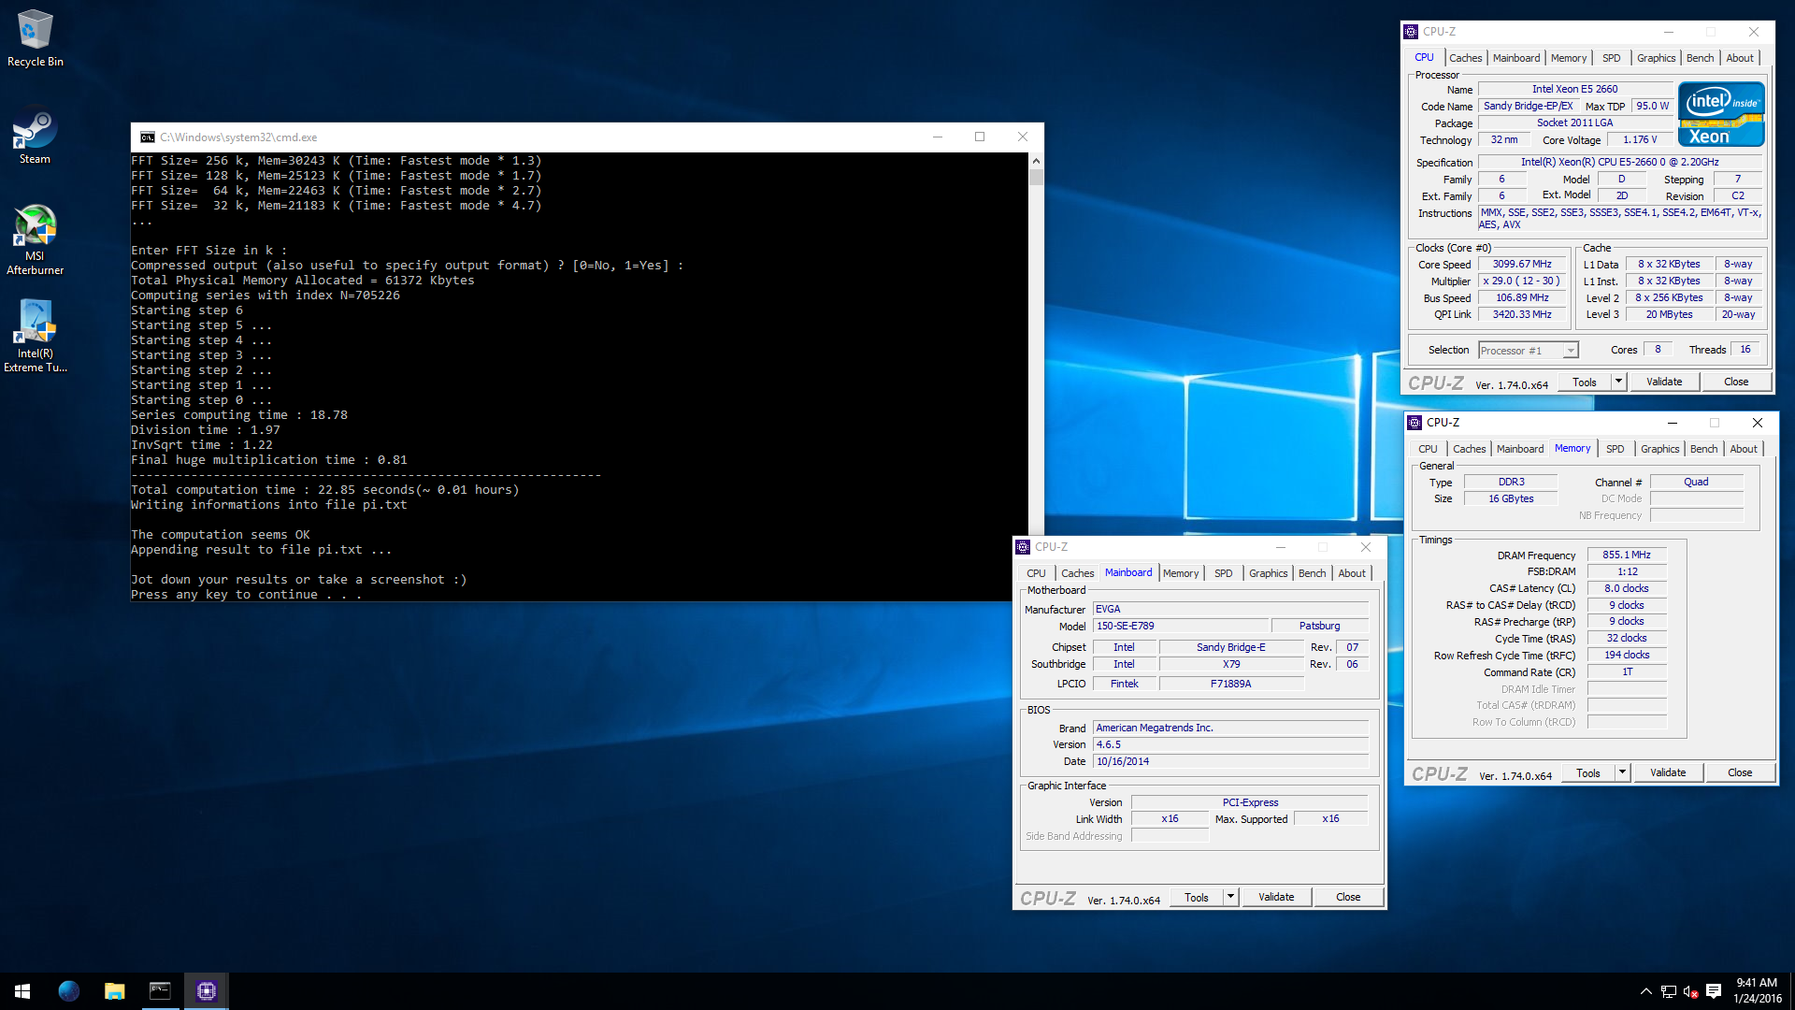Select the MSI Afterburner desktop shortcut
Viewport: 1795px width, 1010px height.
(35, 240)
